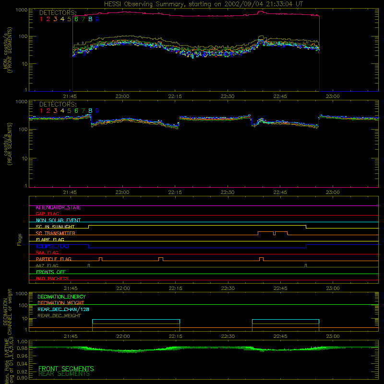Click the REAR_DEC_CHAN/128 legend entry
Viewport: 384px width, 384px height.
click(63, 310)
